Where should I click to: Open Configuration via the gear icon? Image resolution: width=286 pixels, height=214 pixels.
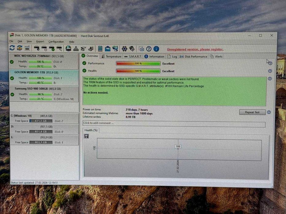point(124,49)
